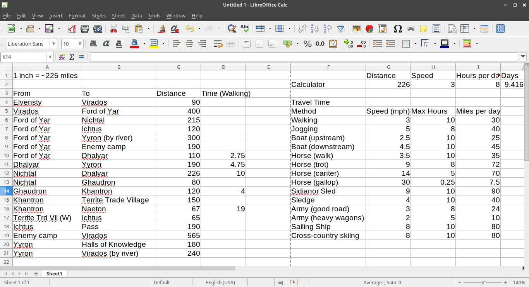
Task: Toggle italic text formatting
Action: 106,44
